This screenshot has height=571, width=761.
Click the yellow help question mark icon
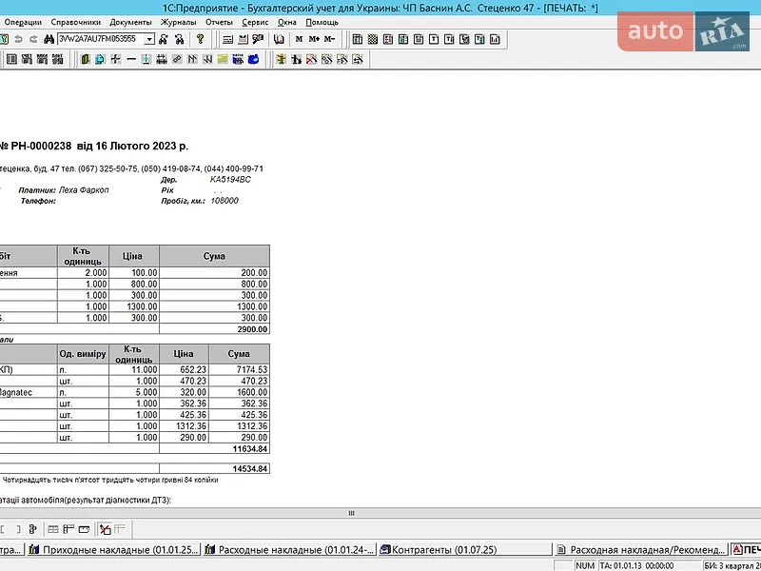(x=200, y=39)
